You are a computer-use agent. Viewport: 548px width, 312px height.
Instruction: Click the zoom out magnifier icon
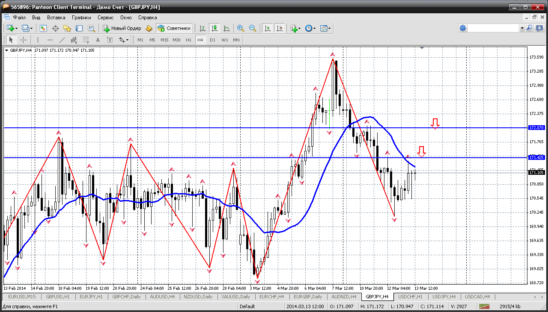(x=253, y=28)
